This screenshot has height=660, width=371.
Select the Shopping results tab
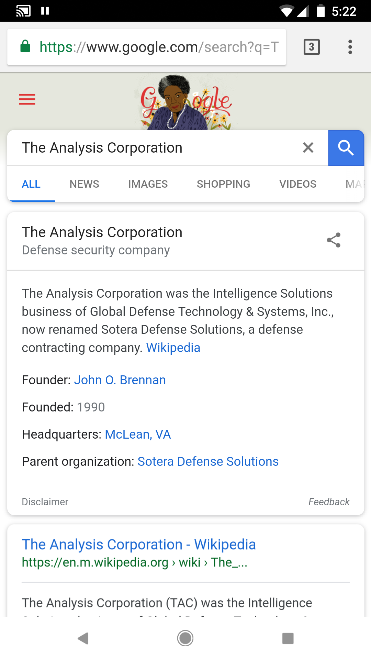click(x=223, y=184)
